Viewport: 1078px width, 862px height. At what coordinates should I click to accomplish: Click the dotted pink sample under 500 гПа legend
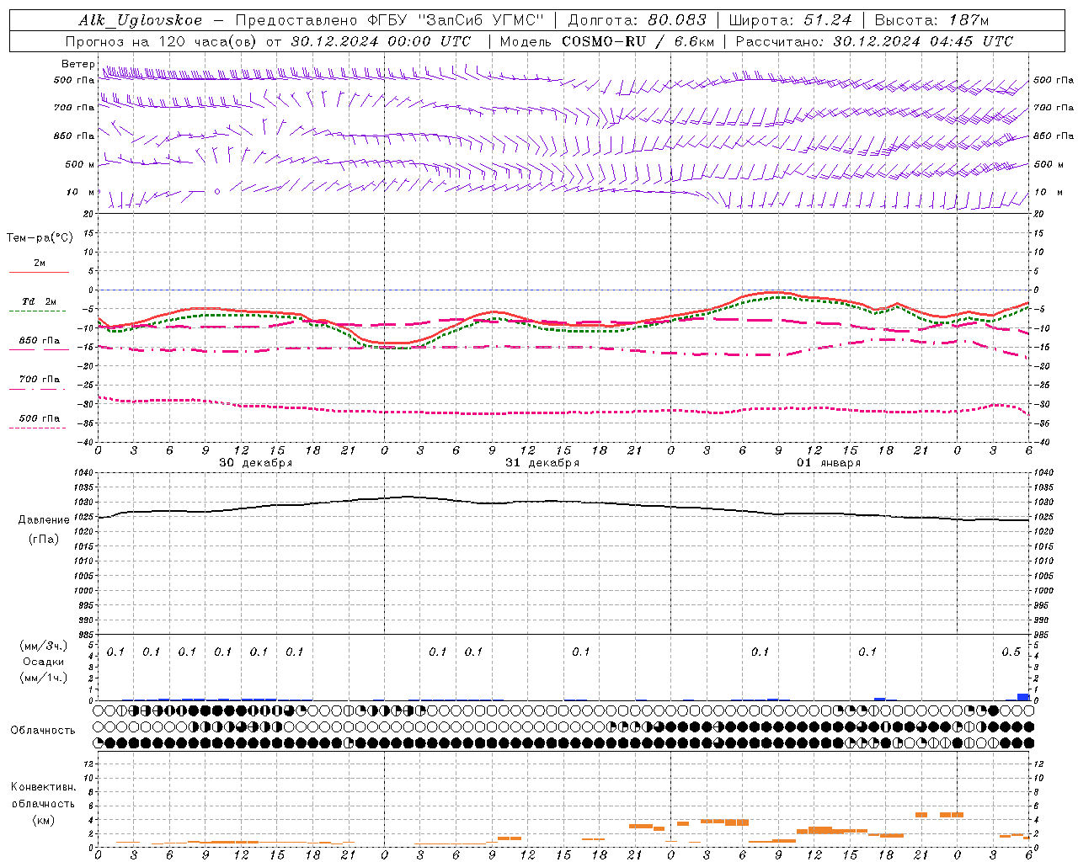[x=38, y=428]
